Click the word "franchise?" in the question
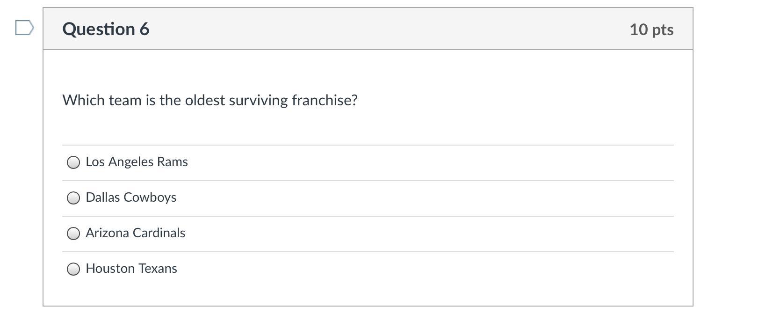Viewport: 759px width, 329px height. [325, 100]
